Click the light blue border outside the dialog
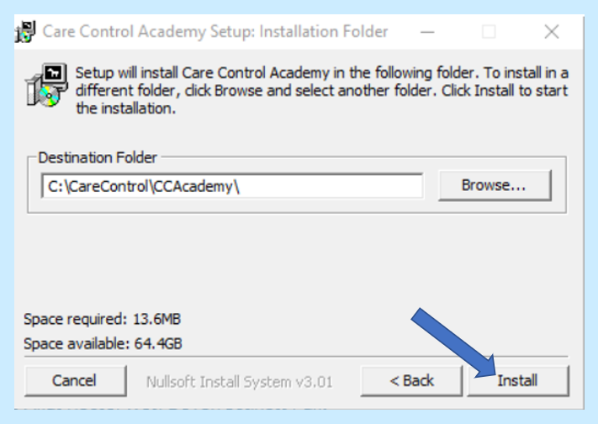The height and width of the screenshot is (424, 598). [7, 210]
